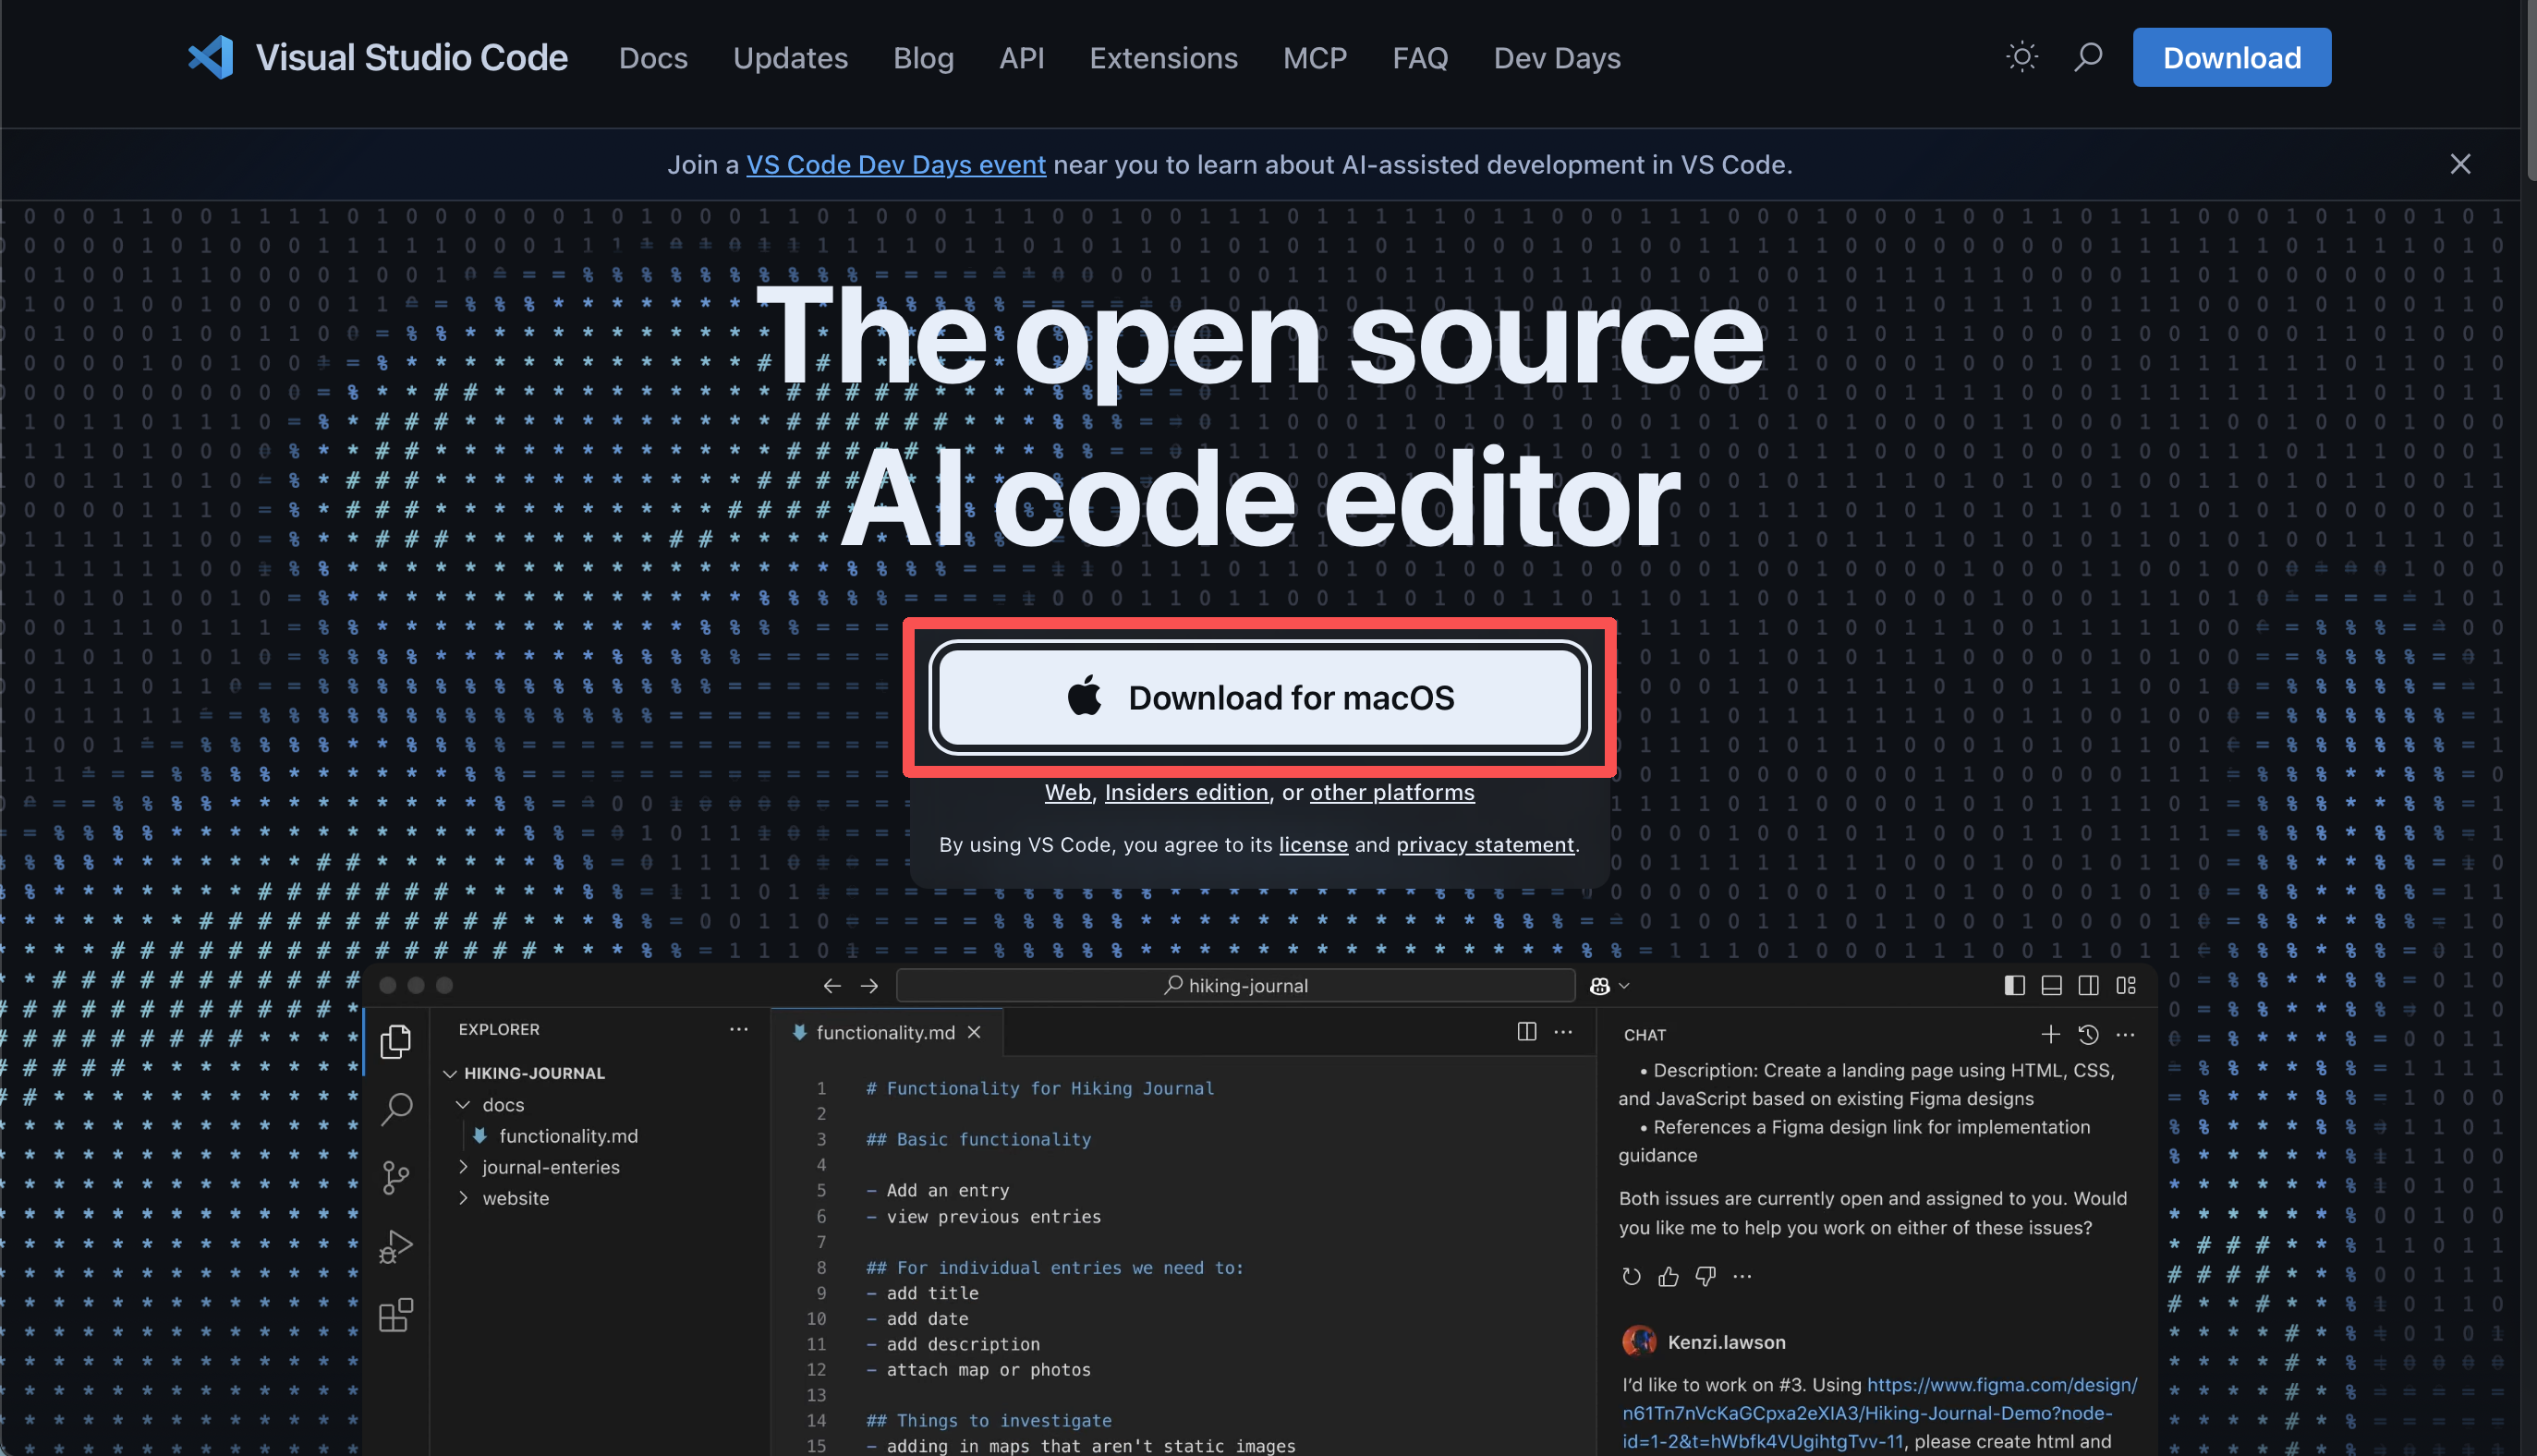Image resolution: width=2537 pixels, height=1456 pixels.
Task: Select the functionality.md editor tab
Action: tap(884, 1032)
